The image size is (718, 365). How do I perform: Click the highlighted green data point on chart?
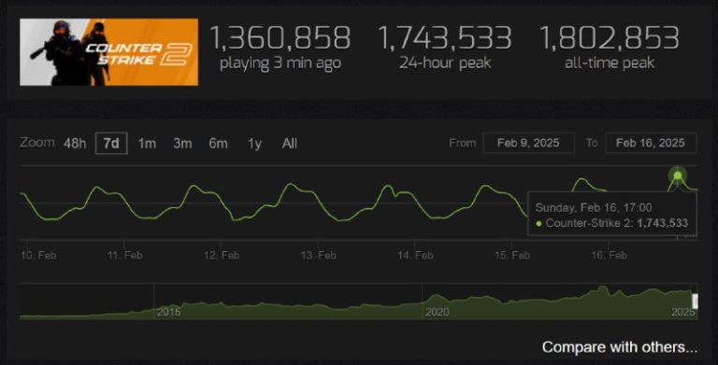(x=678, y=175)
